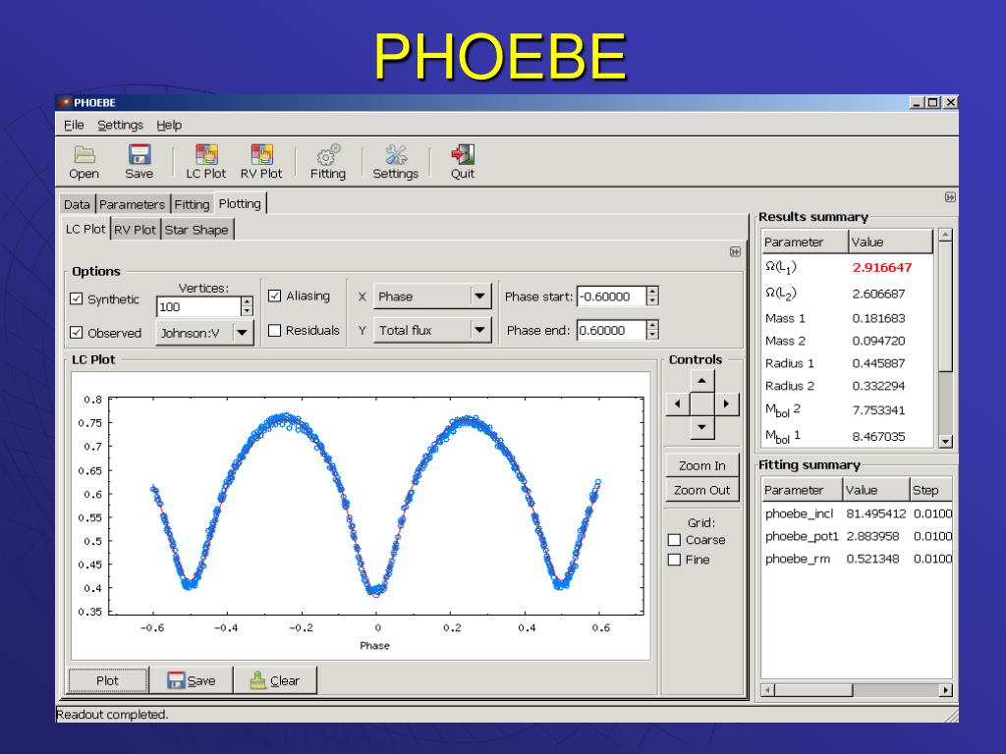Switch to the Fitting tab
Viewport: 1006px width, 754px height.
[192, 204]
